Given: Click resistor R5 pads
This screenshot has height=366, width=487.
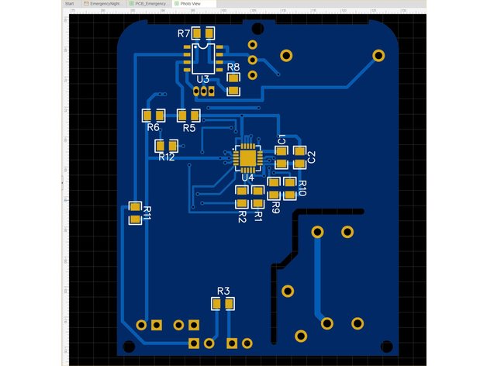Looking at the screenshot, I should [188, 115].
